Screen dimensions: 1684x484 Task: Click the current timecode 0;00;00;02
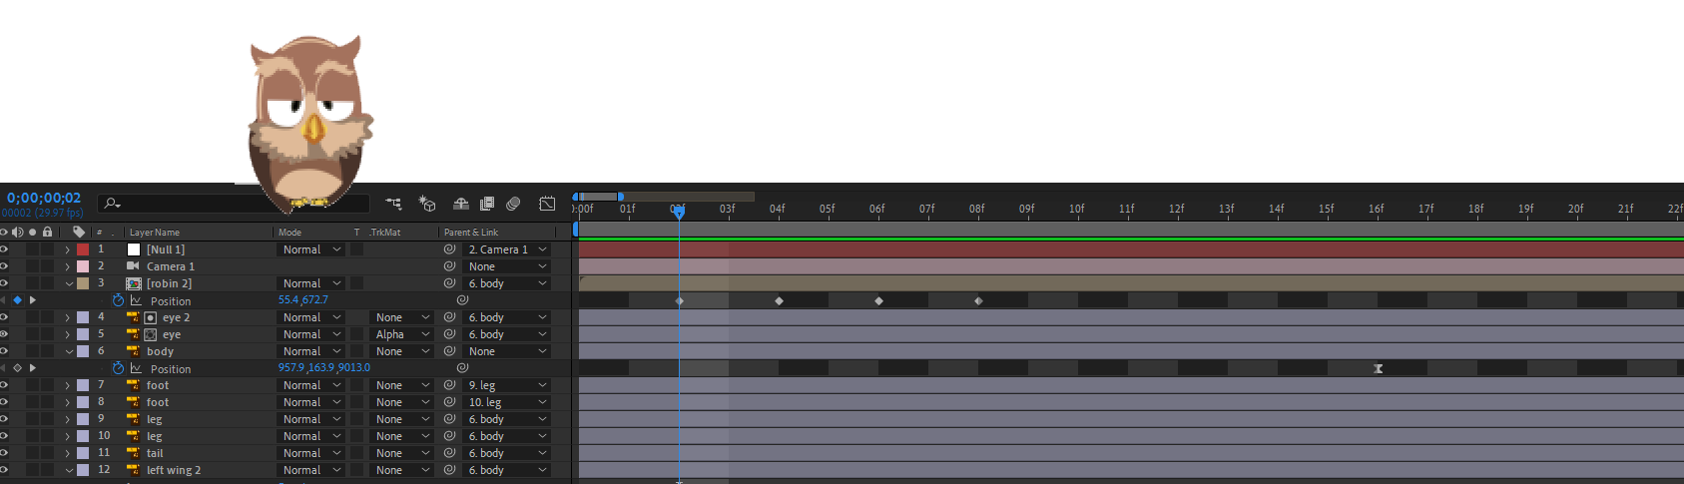(44, 198)
